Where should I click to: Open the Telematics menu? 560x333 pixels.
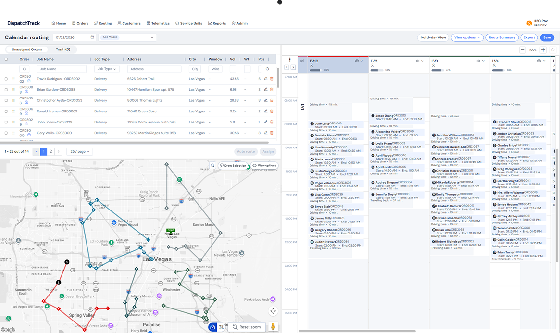[x=158, y=23]
